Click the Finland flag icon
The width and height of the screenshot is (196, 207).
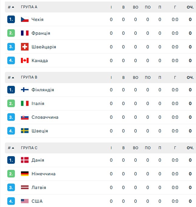coord(25,90)
